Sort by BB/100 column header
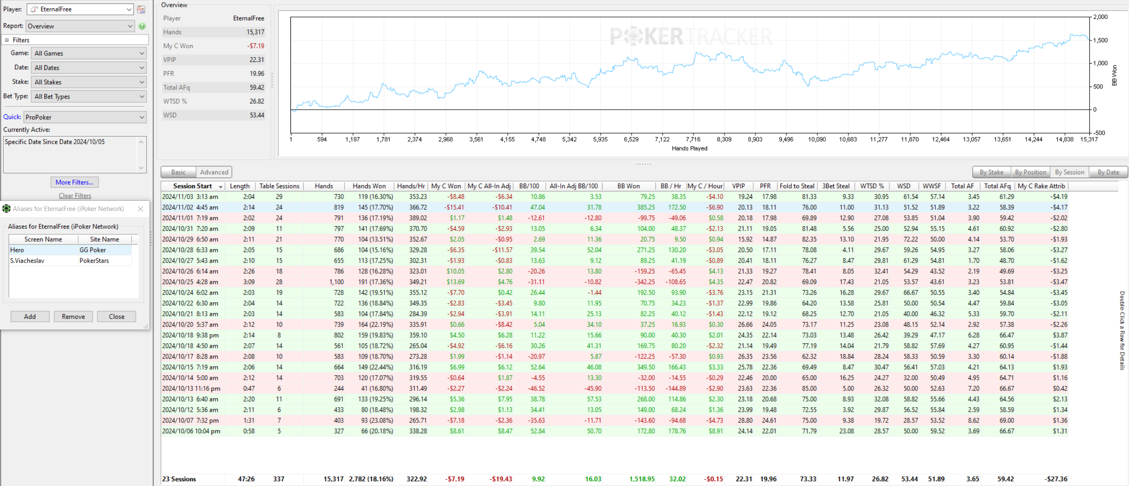The width and height of the screenshot is (1129, 486). pos(529,186)
